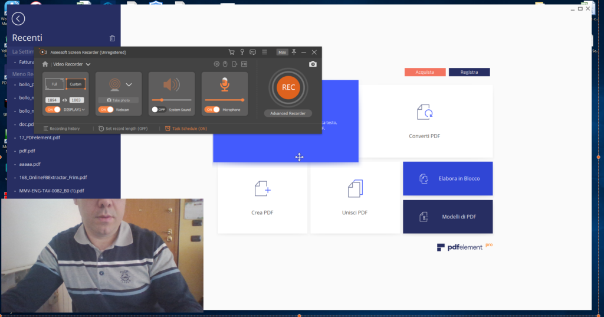Open 168_OnlineFBExtractor_Frim.pdf recent file

(x=53, y=178)
